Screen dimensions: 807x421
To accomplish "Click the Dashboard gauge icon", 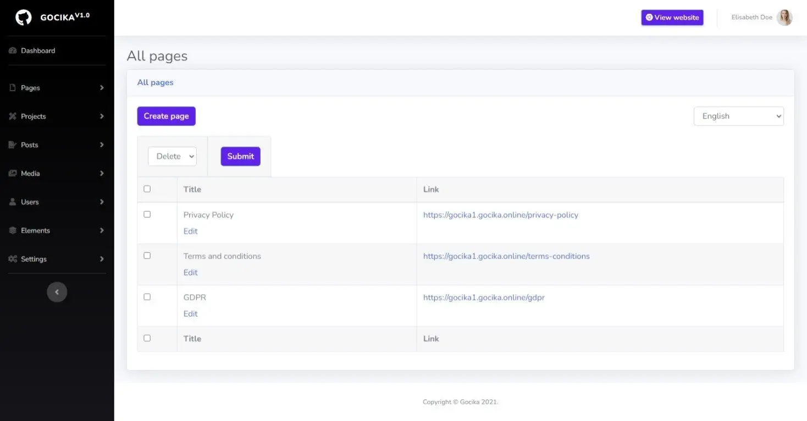I will [13, 50].
